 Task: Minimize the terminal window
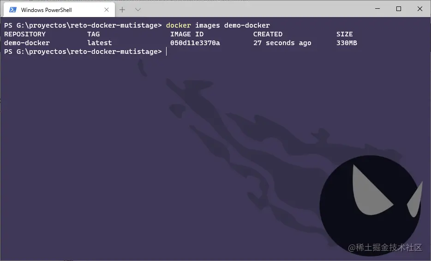pos(377,9)
